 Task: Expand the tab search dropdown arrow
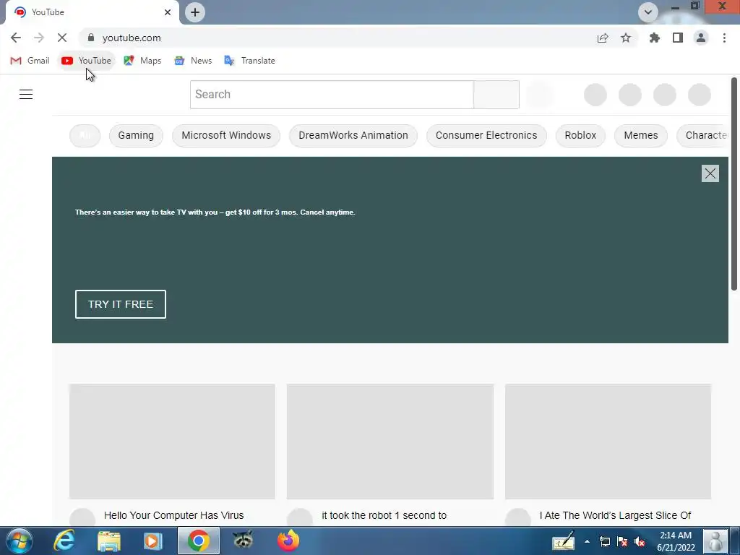(648, 12)
